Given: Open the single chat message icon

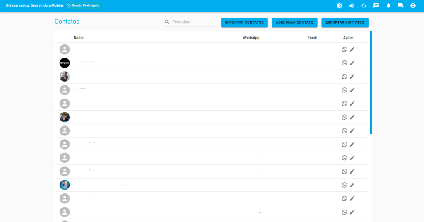Looking at the screenshot, I should pos(376,6).
